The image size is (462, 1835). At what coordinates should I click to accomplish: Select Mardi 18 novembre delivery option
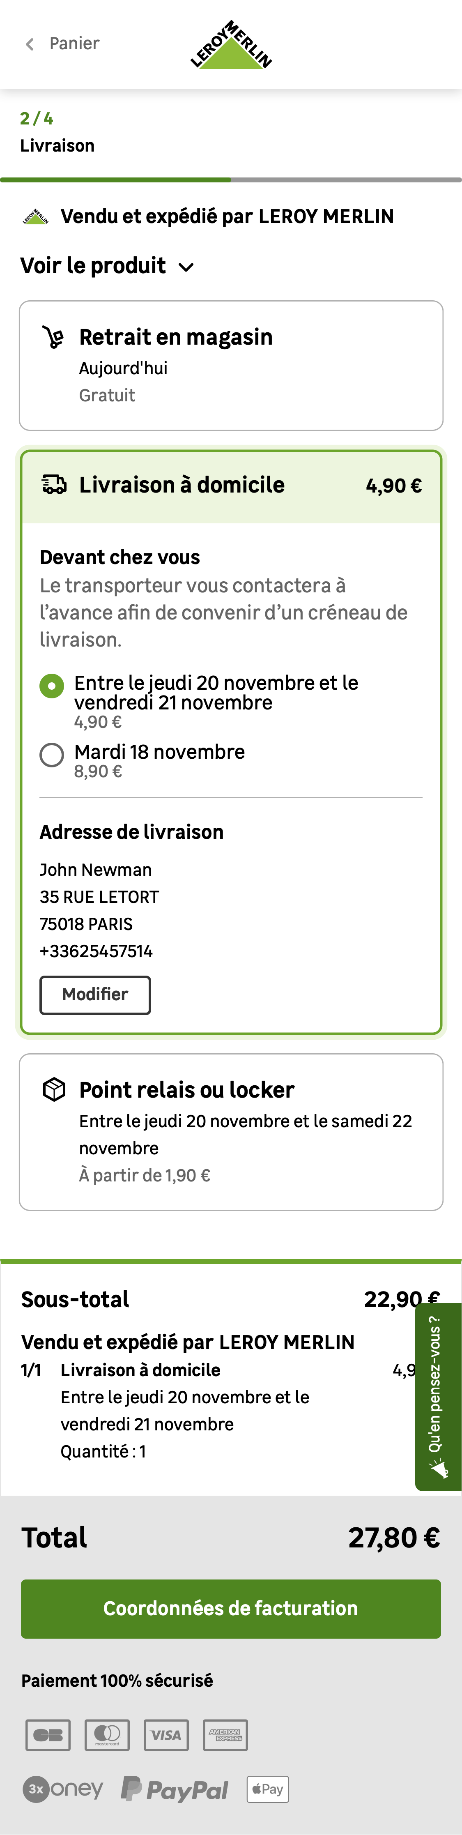coord(51,754)
